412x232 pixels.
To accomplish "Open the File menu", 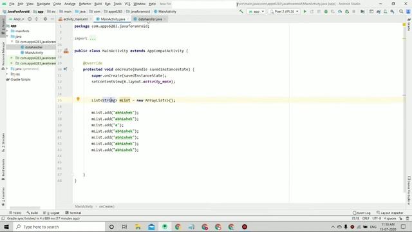I will [x=12, y=4].
